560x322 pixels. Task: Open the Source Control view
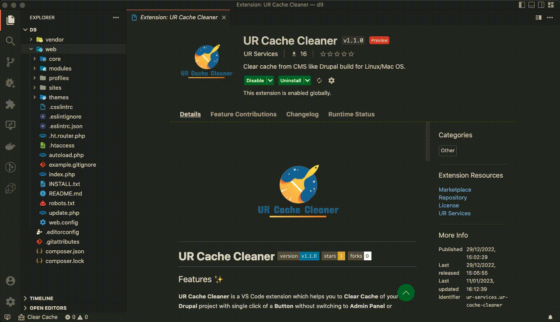[x=10, y=62]
